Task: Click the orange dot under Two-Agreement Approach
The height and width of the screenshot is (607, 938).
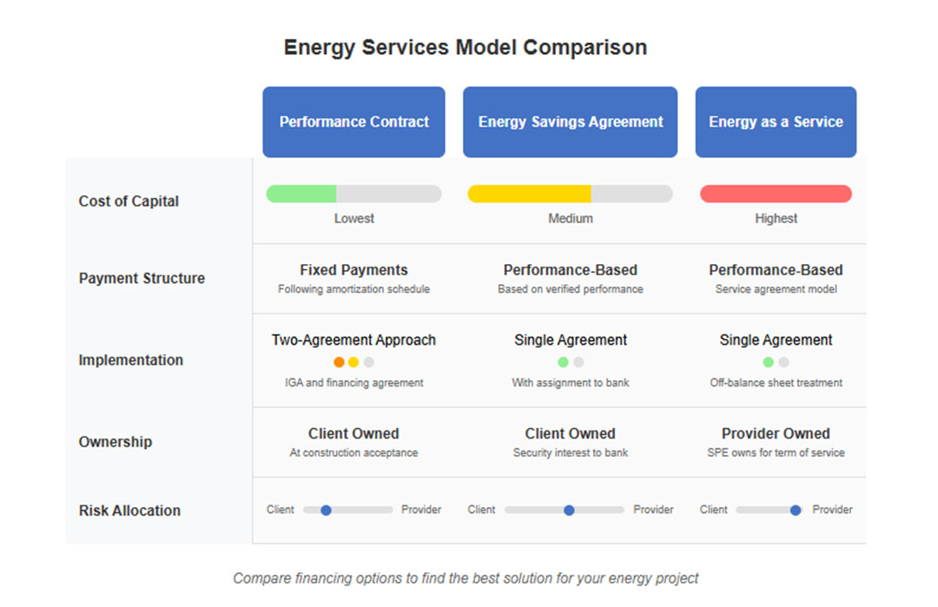Action: [x=339, y=362]
